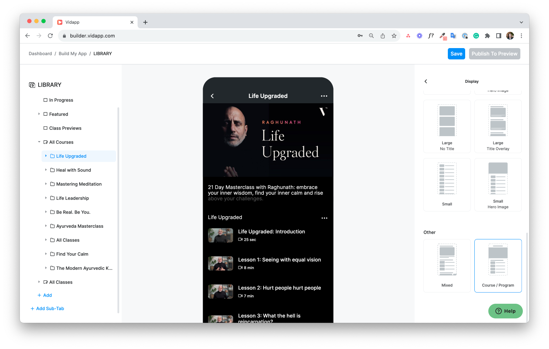Open the Life Upgraded section options dots
Image resolution: width=549 pixels, height=349 pixels.
(x=324, y=218)
